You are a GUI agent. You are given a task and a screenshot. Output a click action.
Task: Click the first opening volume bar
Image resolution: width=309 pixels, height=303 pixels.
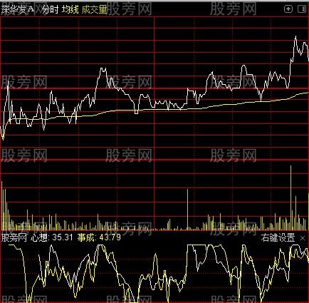(2, 205)
